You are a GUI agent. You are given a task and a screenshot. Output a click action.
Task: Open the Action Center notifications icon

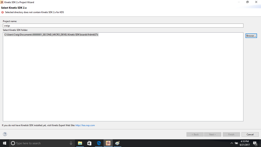point(255,143)
